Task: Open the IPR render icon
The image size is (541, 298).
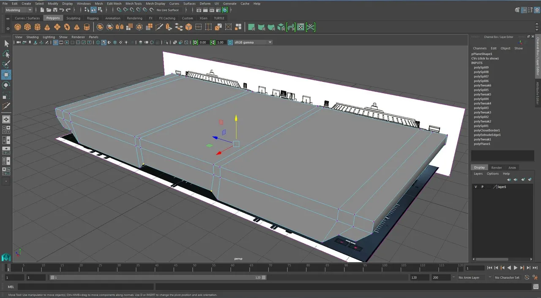Action: point(212,10)
